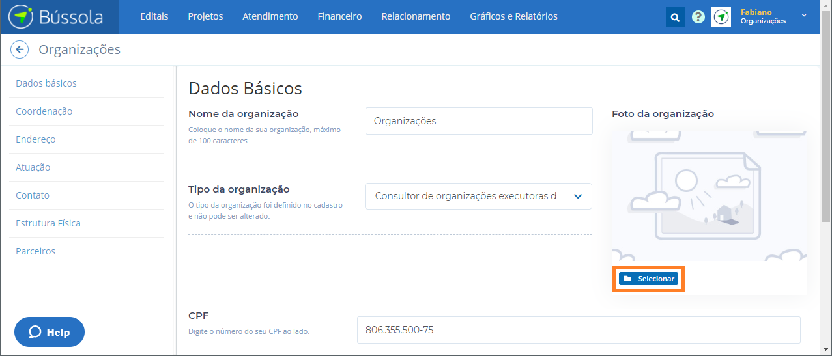Open the Tipo da organização dropdown
This screenshot has height=356, width=832.
point(478,197)
